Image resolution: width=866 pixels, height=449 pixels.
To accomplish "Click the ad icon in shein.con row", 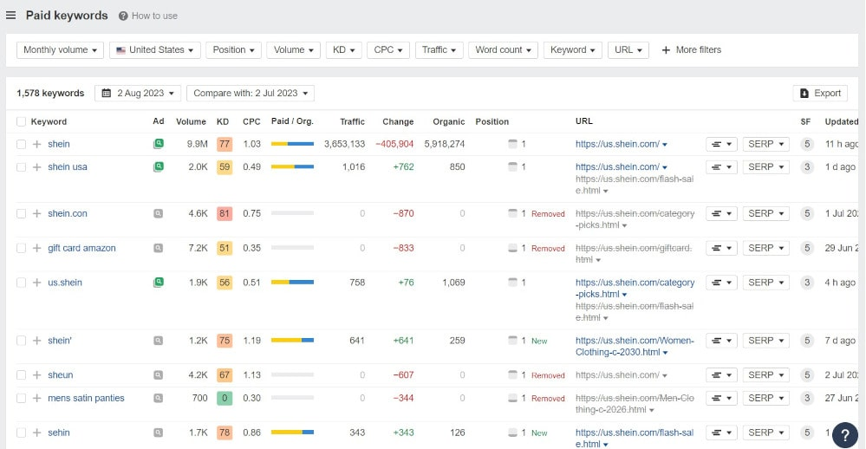I will [159, 213].
